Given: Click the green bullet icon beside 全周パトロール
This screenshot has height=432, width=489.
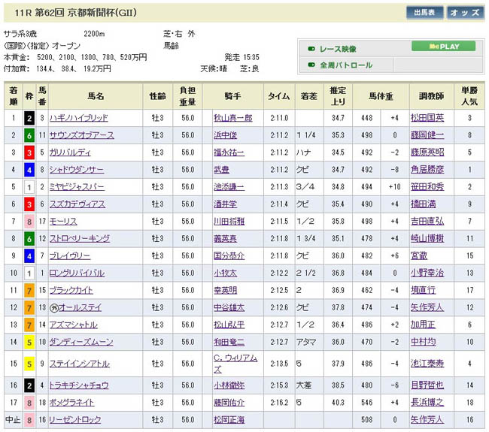Looking at the screenshot, I should [311, 65].
